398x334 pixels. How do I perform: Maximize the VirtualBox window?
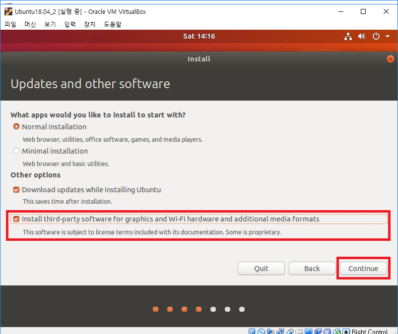(x=363, y=12)
